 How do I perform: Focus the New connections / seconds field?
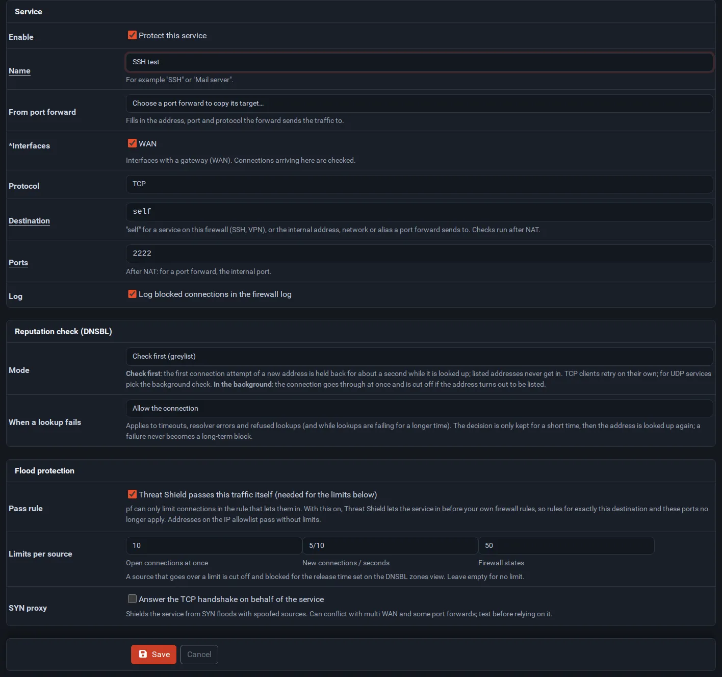point(390,545)
